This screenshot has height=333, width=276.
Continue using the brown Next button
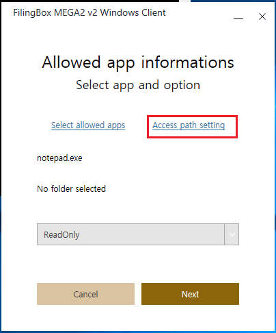[190, 294]
